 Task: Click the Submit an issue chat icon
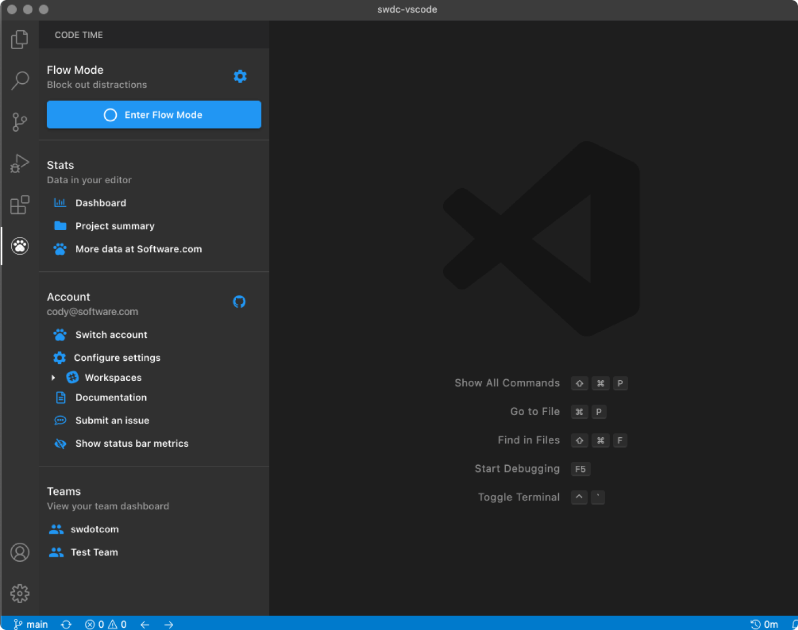coord(60,421)
